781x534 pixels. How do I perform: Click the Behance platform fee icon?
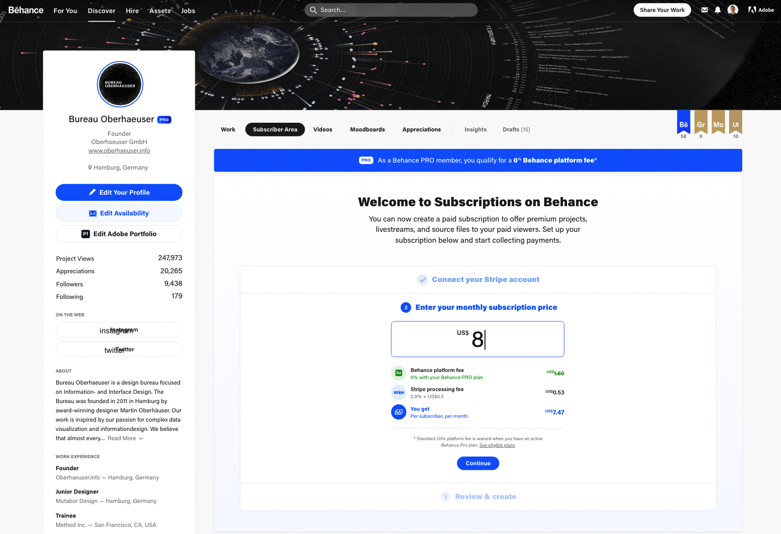(x=399, y=373)
